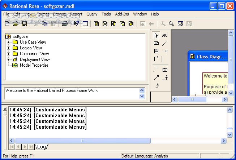Screen dimensions: 236x160
Task: Click the Fit In Window icon
Action: tap(180, 24)
